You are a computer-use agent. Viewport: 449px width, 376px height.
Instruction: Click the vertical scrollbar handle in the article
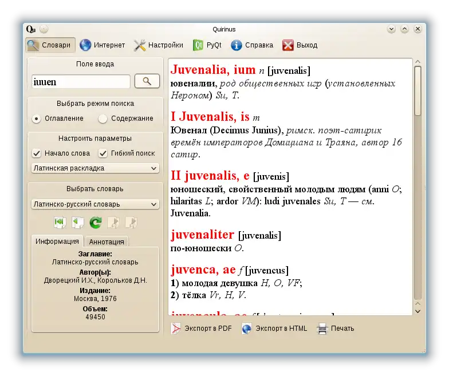[418, 90]
